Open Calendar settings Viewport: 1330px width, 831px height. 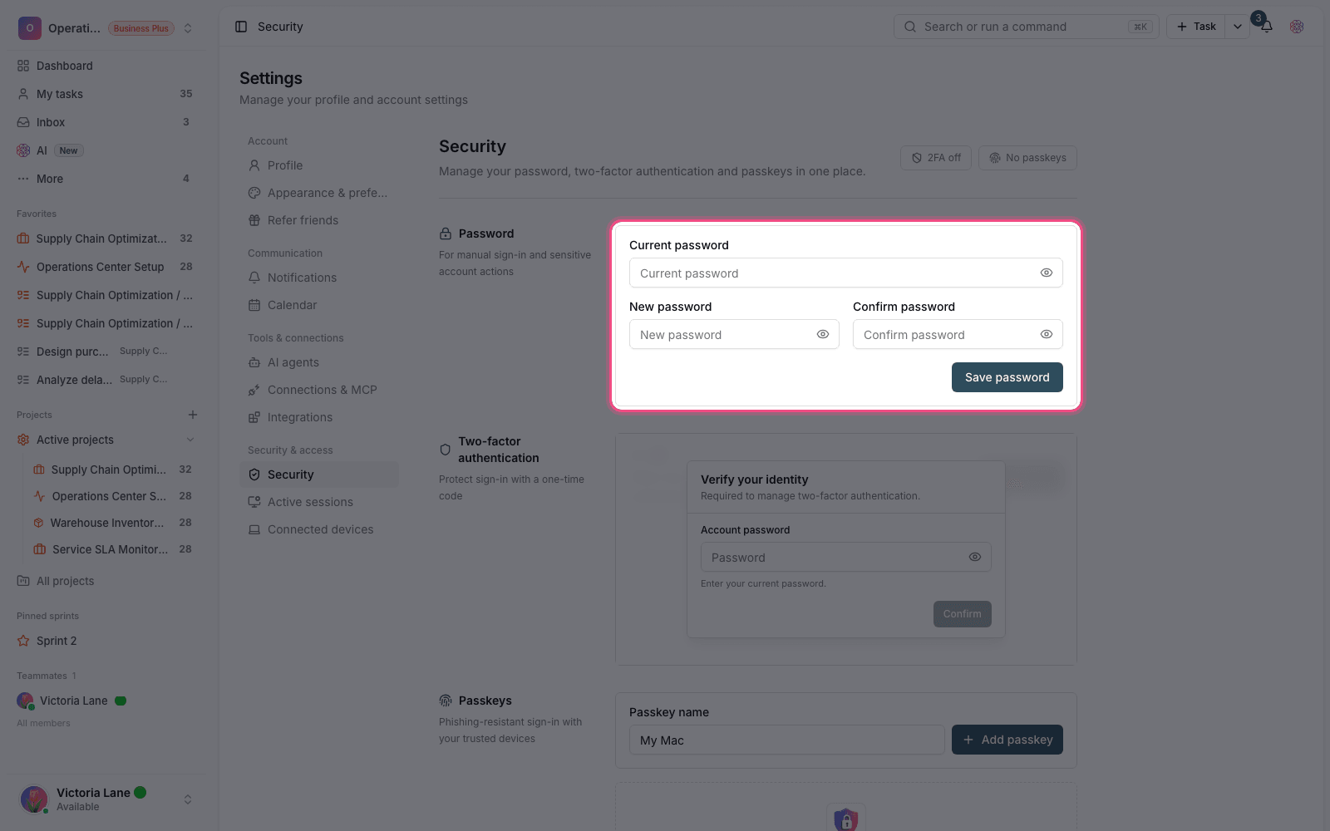[319, 305]
